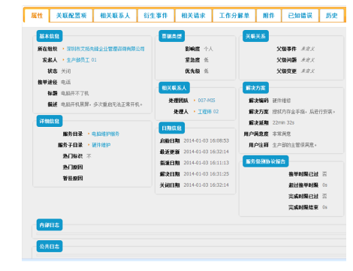Select impact value 个人
Screen dimensions: 353x271
[x=208, y=49]
